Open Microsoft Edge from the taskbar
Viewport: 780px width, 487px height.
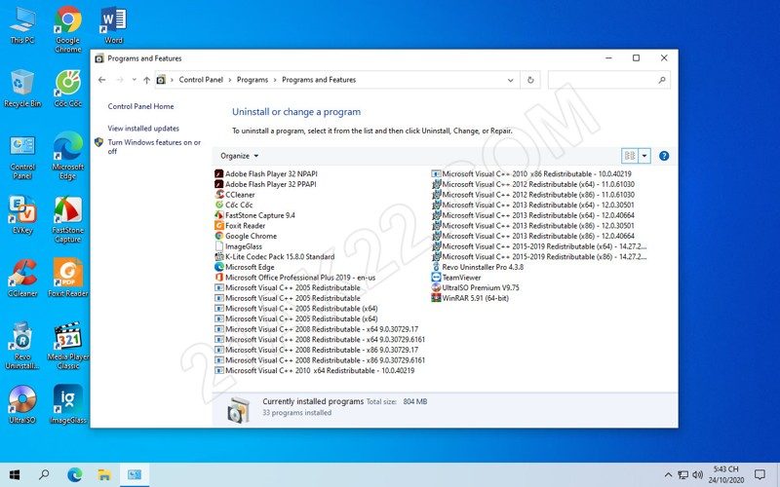(x=74, y=474)
